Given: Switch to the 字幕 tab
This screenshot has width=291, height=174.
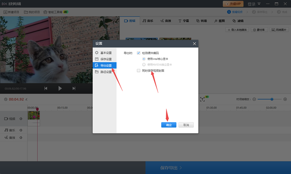Looking at the screenshot, I should (184, 21).
